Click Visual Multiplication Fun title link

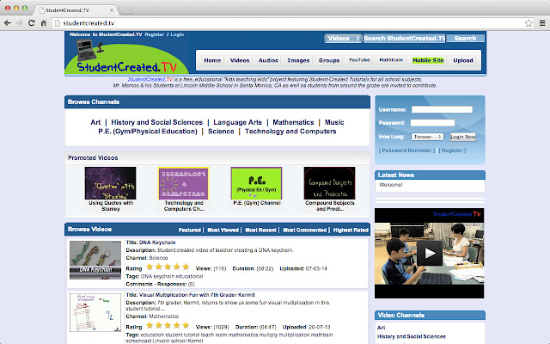(197, 295)
